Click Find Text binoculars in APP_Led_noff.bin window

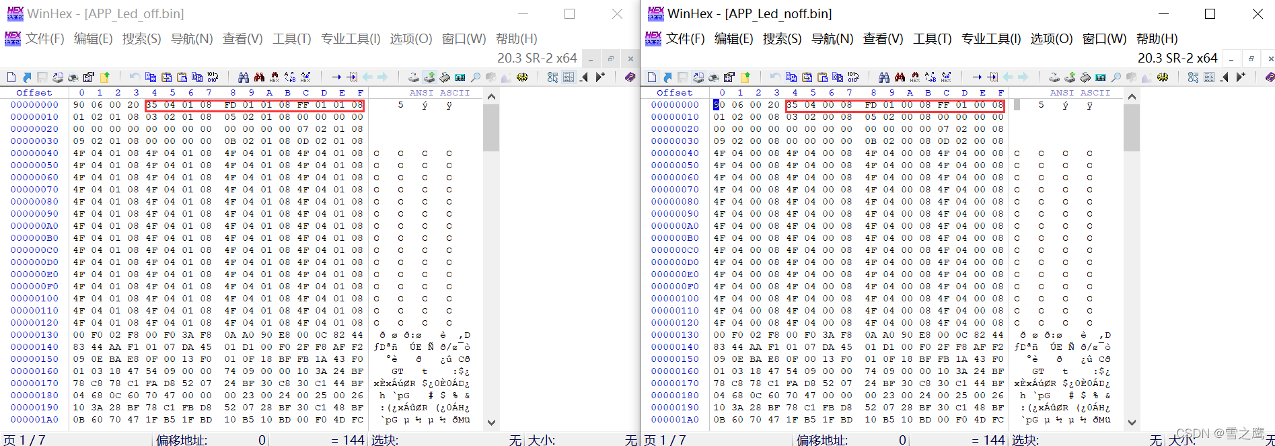884,77
